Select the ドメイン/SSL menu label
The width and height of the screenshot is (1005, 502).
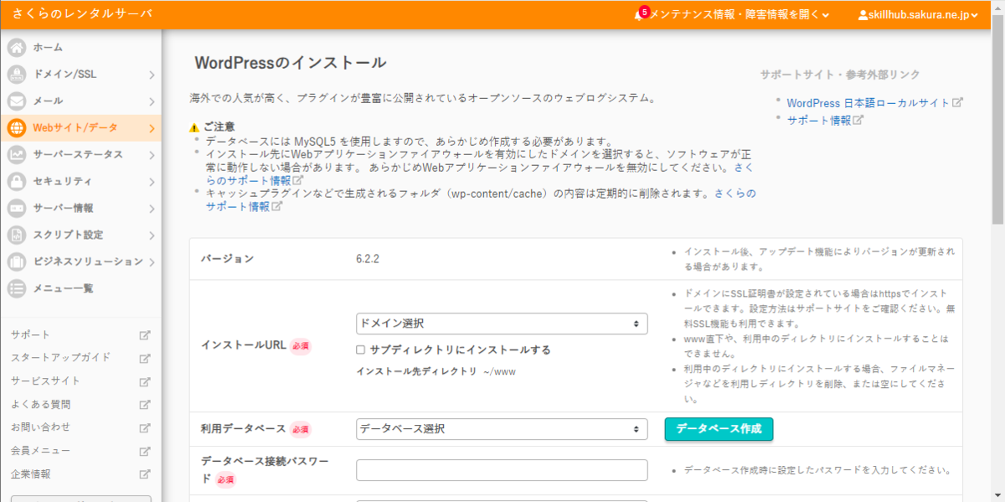[64, 75]
